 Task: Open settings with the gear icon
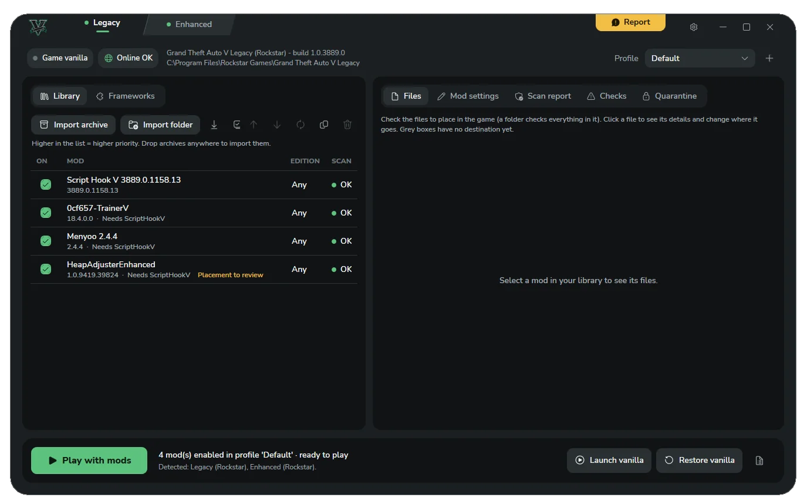tap(694, 27)
